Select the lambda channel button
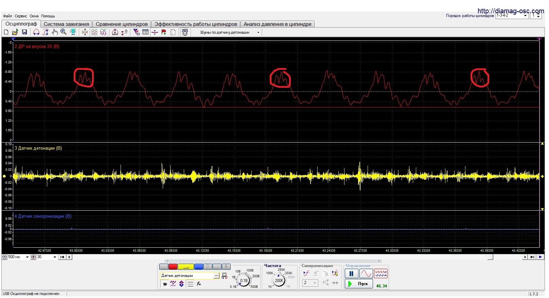Viewport: 549px width, 298px height. coord(226,267)
